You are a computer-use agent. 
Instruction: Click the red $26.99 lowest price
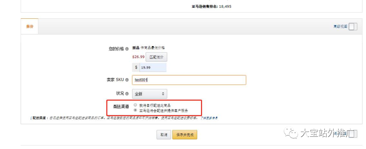click(x=138, y=57)
